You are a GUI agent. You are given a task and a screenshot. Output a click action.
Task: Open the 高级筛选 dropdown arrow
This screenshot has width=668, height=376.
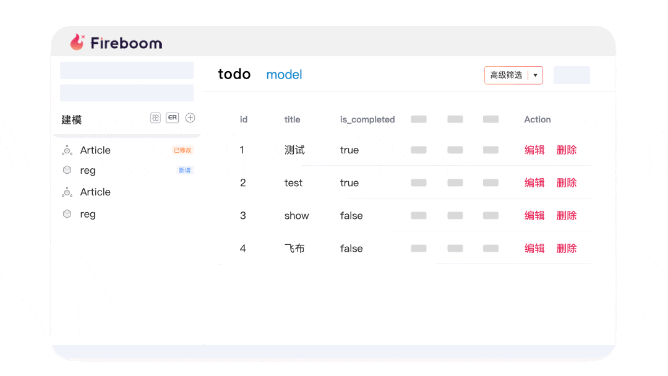pos(536,75)
